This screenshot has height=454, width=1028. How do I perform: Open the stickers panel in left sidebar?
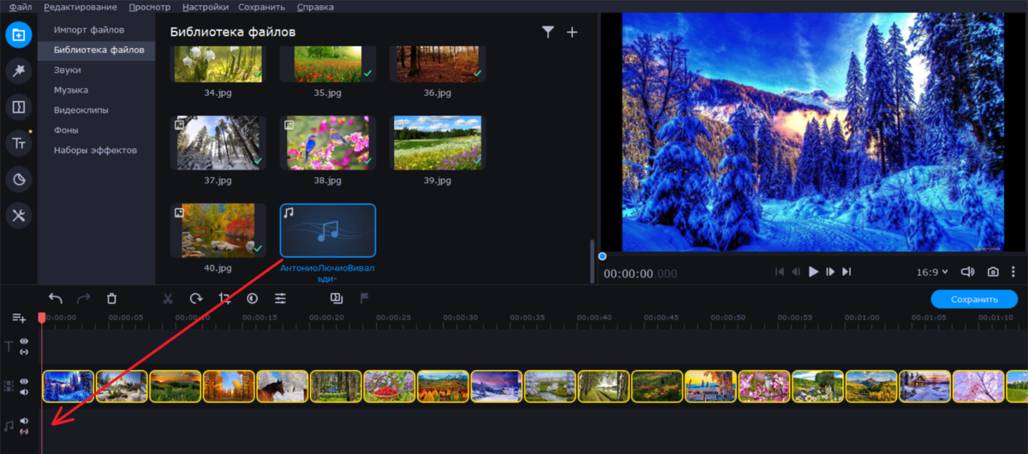coord(18,179)
